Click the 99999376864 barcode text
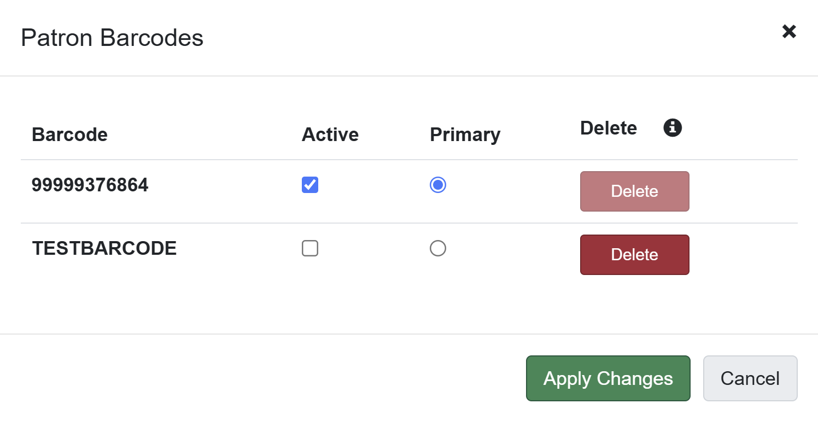The image size is (818, 421). [90, 185]
